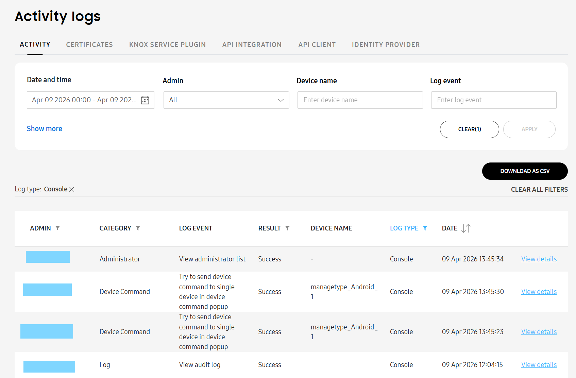Focus the Enter log event field
This screenshot has height=378, width=576.
[x=494, y=100]
